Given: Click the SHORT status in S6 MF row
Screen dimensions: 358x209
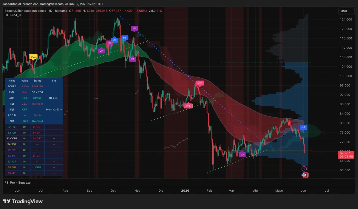Looking at the screenshot, I should click(x=37, y=156).
